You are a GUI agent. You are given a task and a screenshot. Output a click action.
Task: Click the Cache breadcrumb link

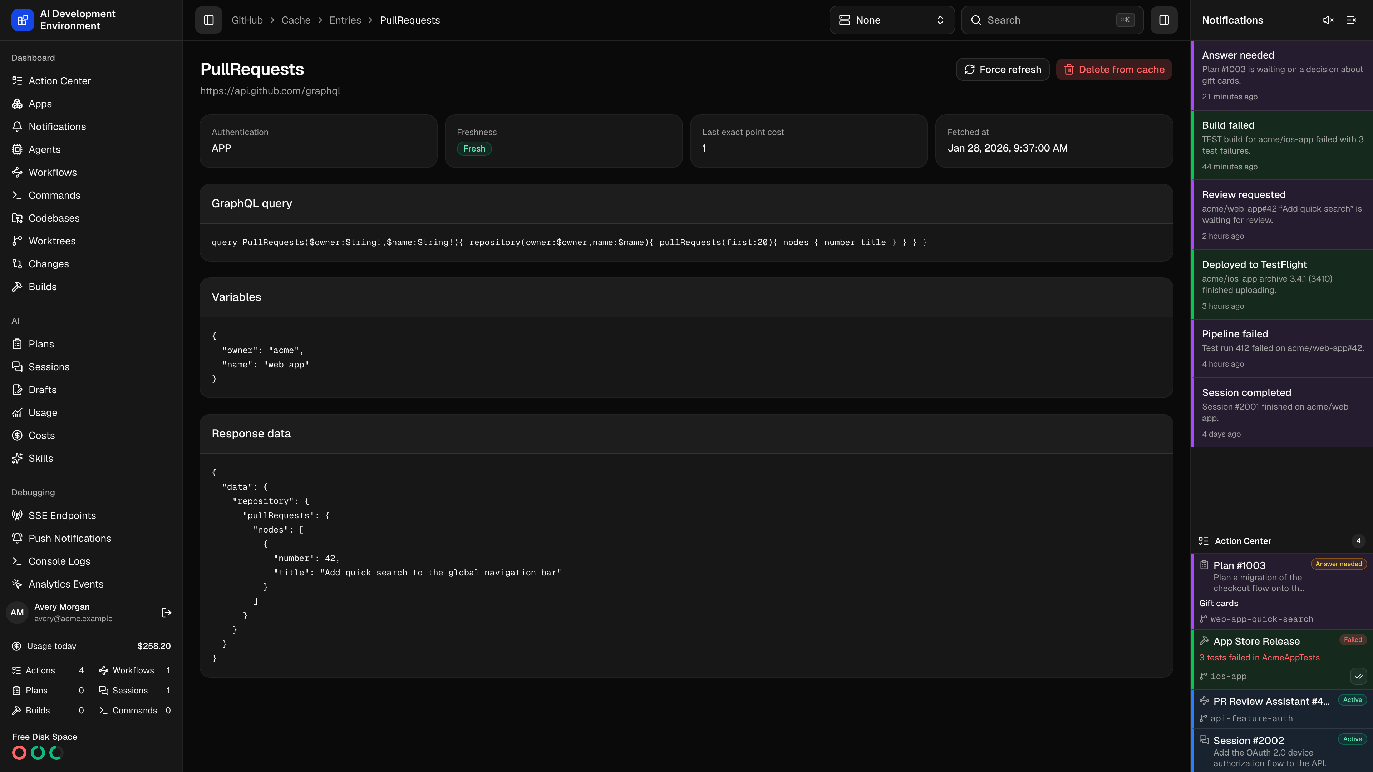pyautogui.click(x=296, y=20)
